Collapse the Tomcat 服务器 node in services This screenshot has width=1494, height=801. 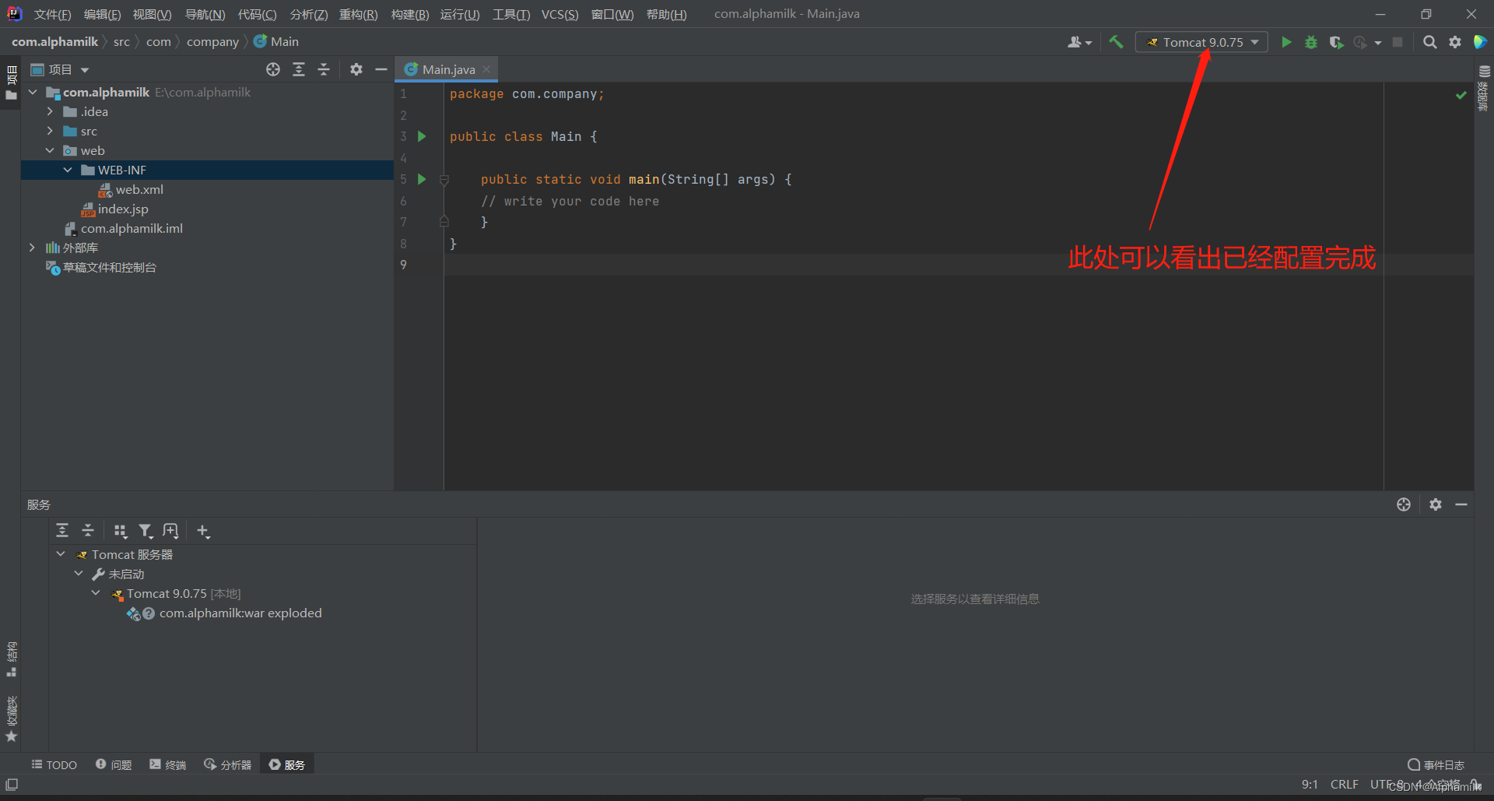click(x=61, y=554)
